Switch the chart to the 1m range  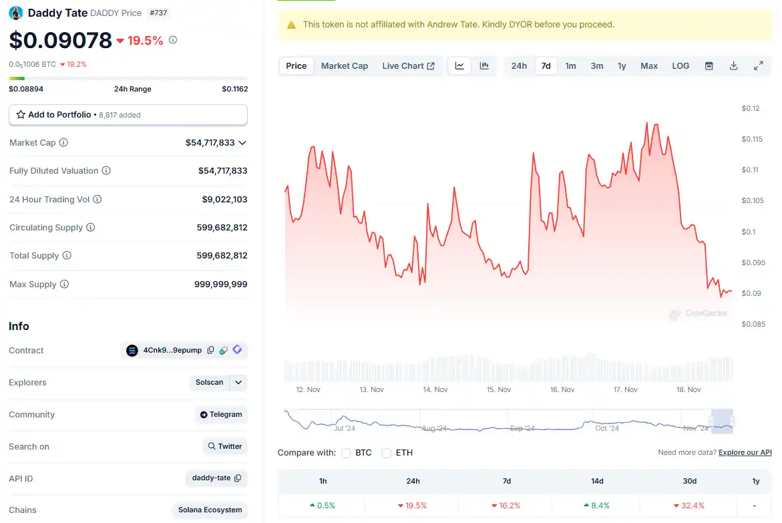(x=570, y=66)
